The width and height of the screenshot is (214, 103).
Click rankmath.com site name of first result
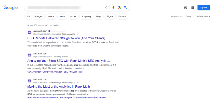coord(40,31)
